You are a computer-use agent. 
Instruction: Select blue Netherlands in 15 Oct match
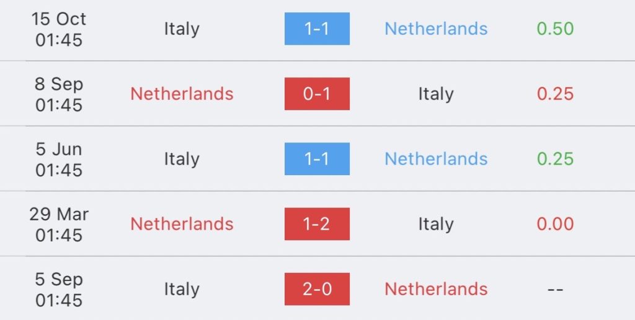tap(436, 28)
